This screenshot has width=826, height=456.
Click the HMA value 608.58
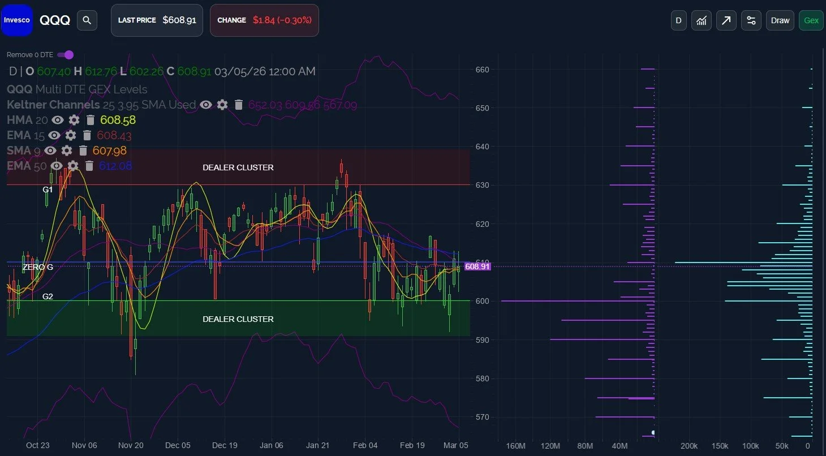point(118,120)
